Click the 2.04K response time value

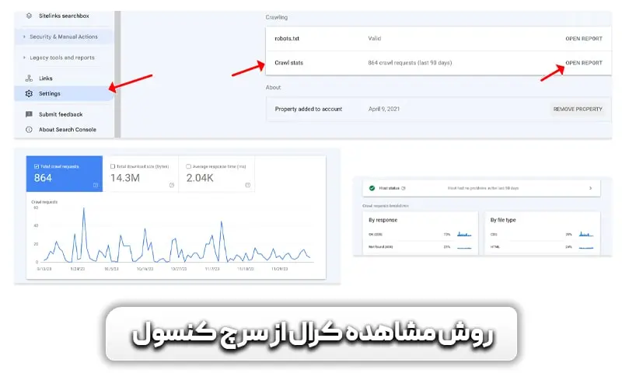(x=200, y=178)
